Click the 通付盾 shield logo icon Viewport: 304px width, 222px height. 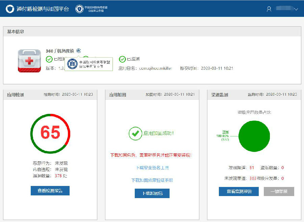pos(10,9)
